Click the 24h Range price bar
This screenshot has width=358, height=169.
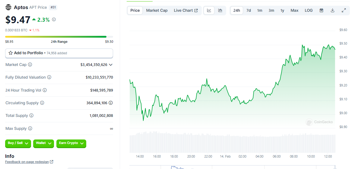point(59,37)
